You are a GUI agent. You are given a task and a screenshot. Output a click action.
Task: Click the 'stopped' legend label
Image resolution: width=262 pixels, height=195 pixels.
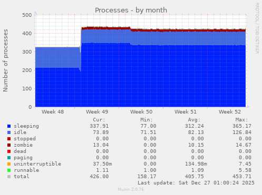(x=25, y=139)
